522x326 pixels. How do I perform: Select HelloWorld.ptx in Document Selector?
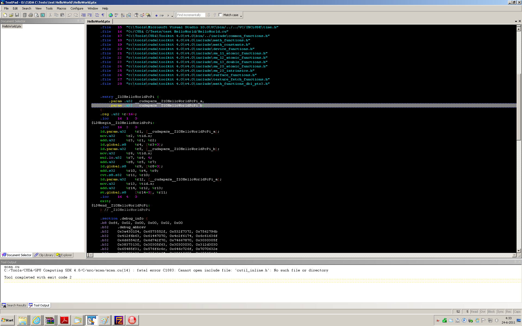click(x=12, y=26)
